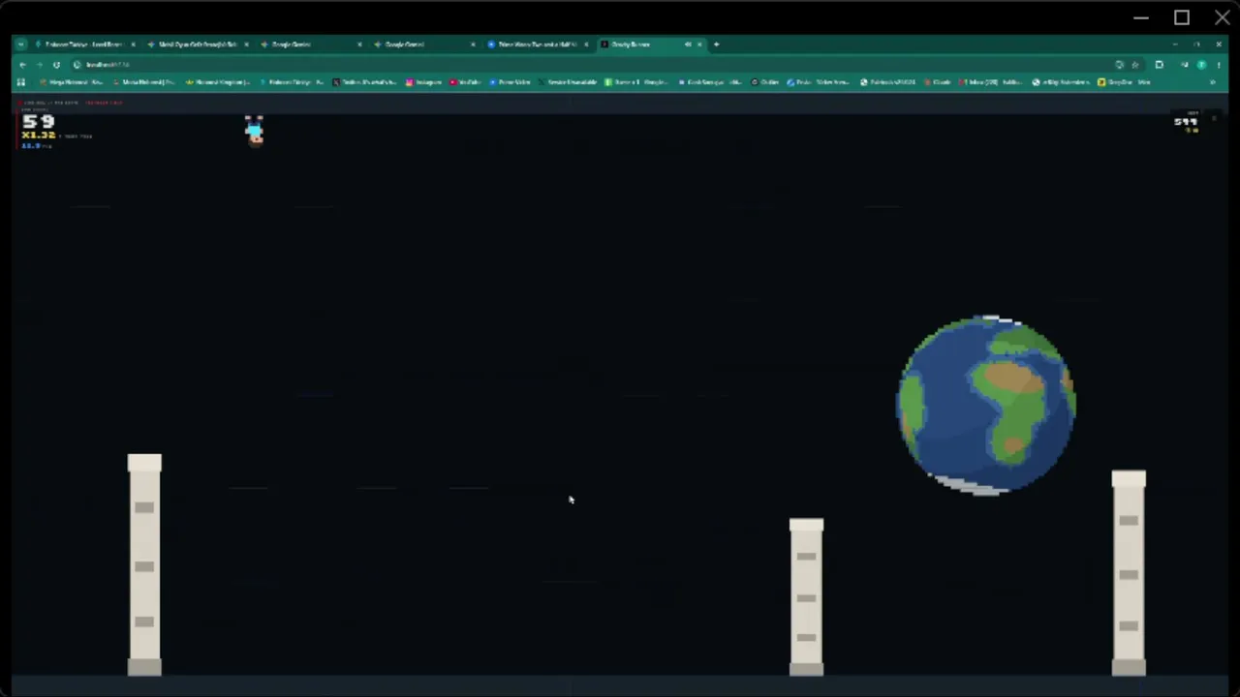Open the extensions icon in Chrome toolbar

pos(1160,65)
